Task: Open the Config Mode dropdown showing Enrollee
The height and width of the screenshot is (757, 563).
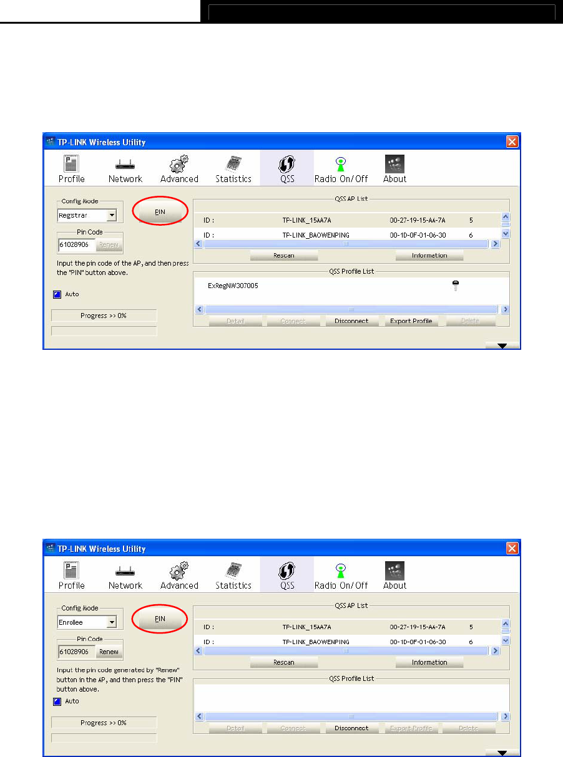Action: pyautogui.click(x=87, y=622)
